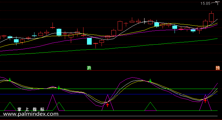The width and height of the screenshot is (222, 120).
Task: Click green down arrow after the highest magenta peak
Action: click(x=150, y=81)
